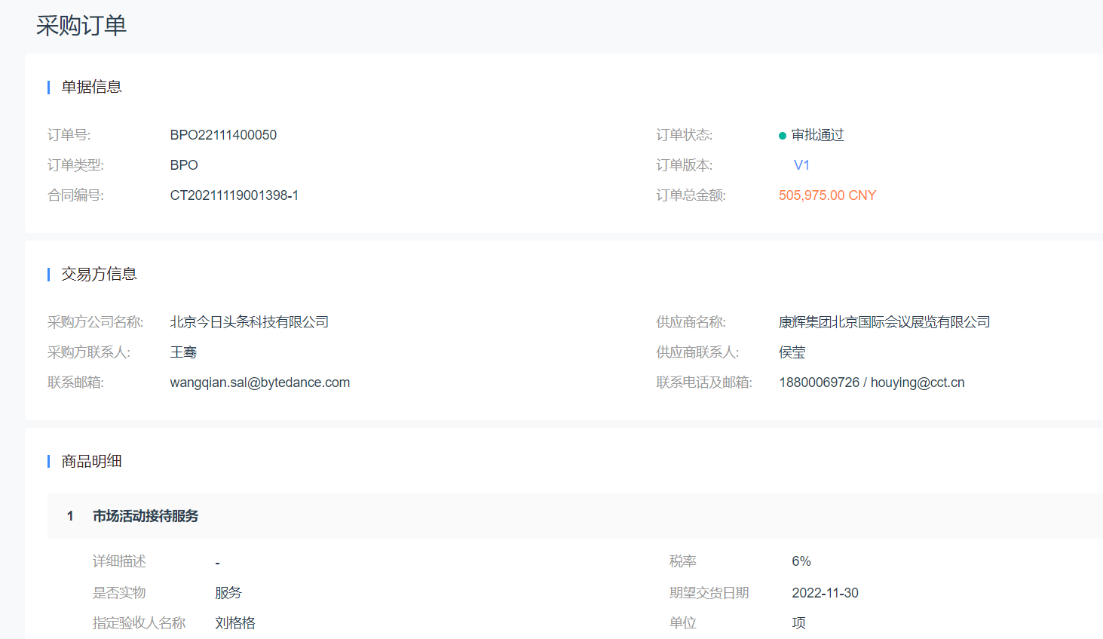This screenshot has height=639, width=1103.
Task: Click the 交易方信息 section header
Action: tap(99, 274)
